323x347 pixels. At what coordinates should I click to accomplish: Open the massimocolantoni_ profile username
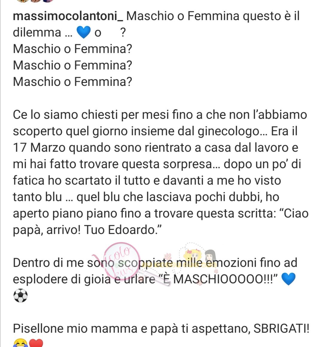68,17
